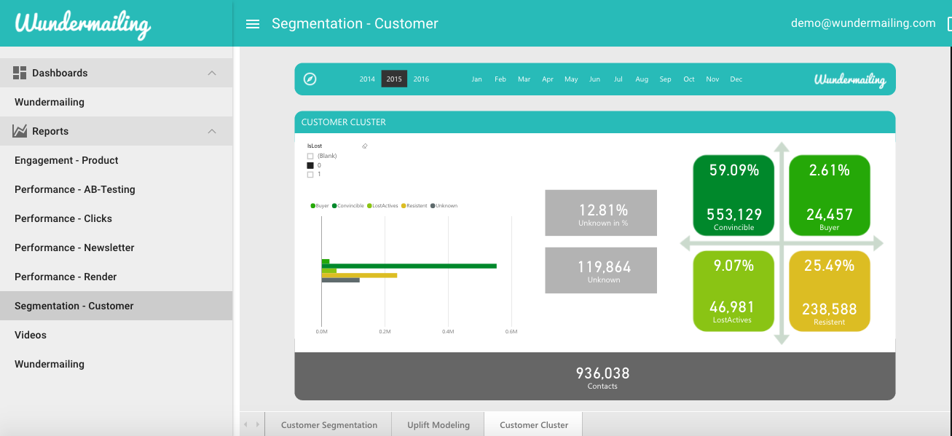
Task: Collapse the Dashboards section chevron
Action: 212,73
